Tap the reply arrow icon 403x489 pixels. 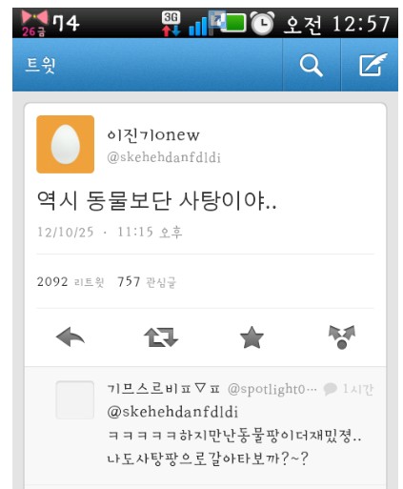point(71,337)
